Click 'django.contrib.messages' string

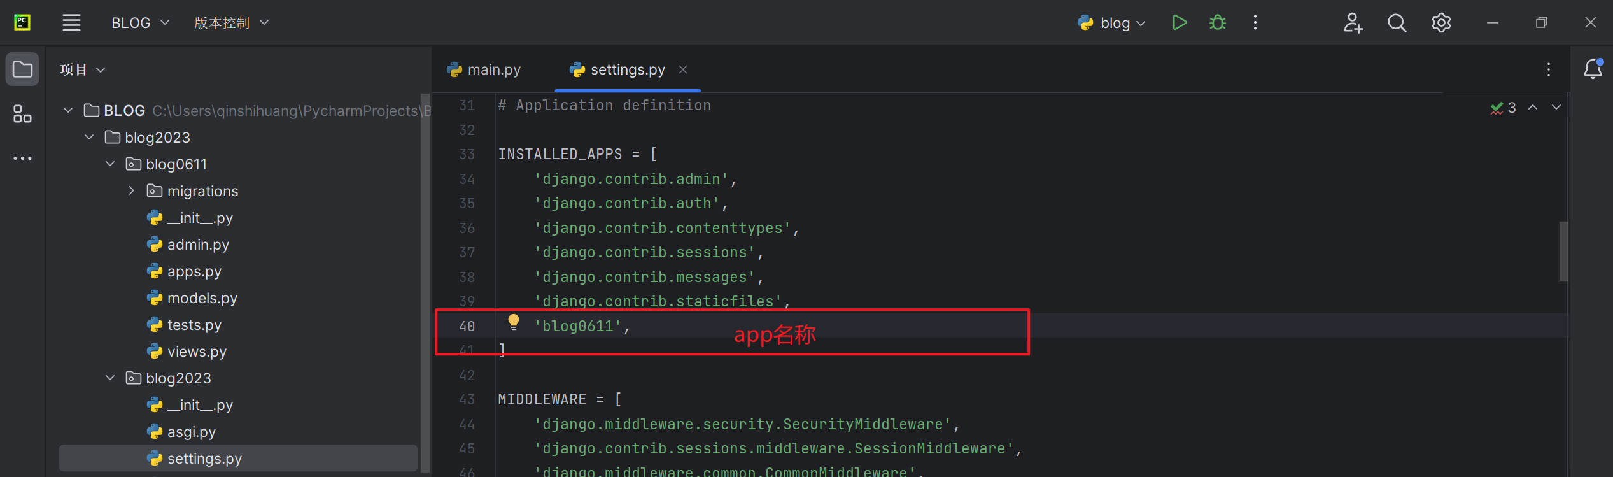pos(645,277)
